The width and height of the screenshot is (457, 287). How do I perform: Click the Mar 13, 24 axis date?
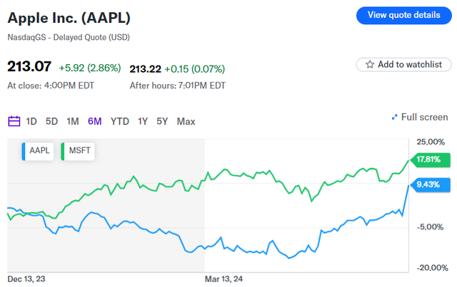click(x=224, y=279)
